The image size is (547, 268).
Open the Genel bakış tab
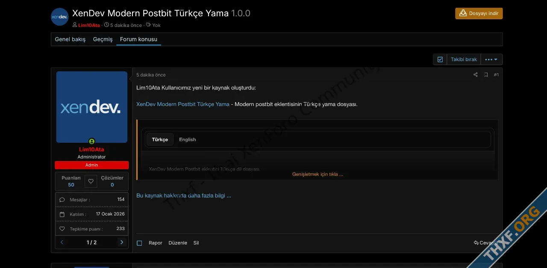[70, 39]
